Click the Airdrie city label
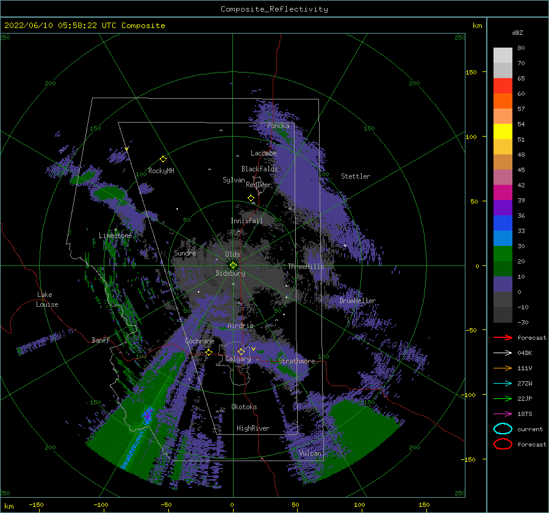 click(240, 326)
